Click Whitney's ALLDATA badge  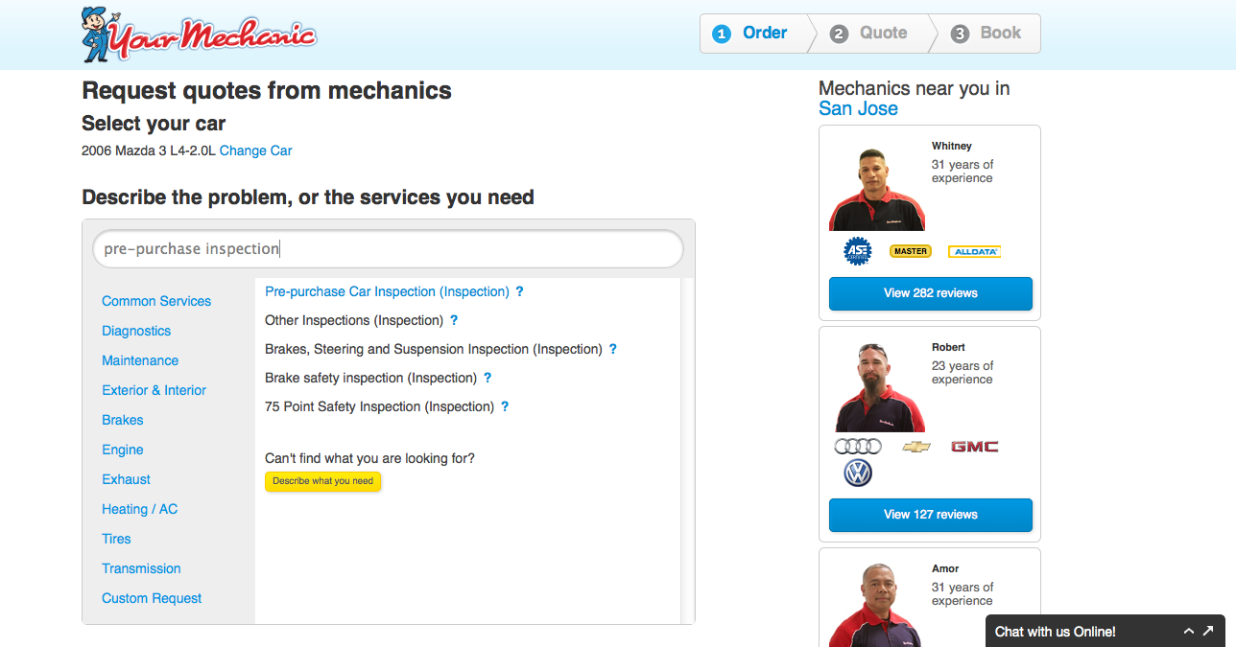tap(974, 251)
